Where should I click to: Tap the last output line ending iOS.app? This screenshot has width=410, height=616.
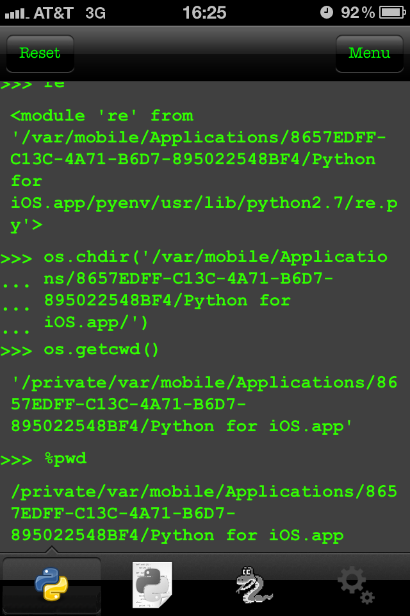177,535
